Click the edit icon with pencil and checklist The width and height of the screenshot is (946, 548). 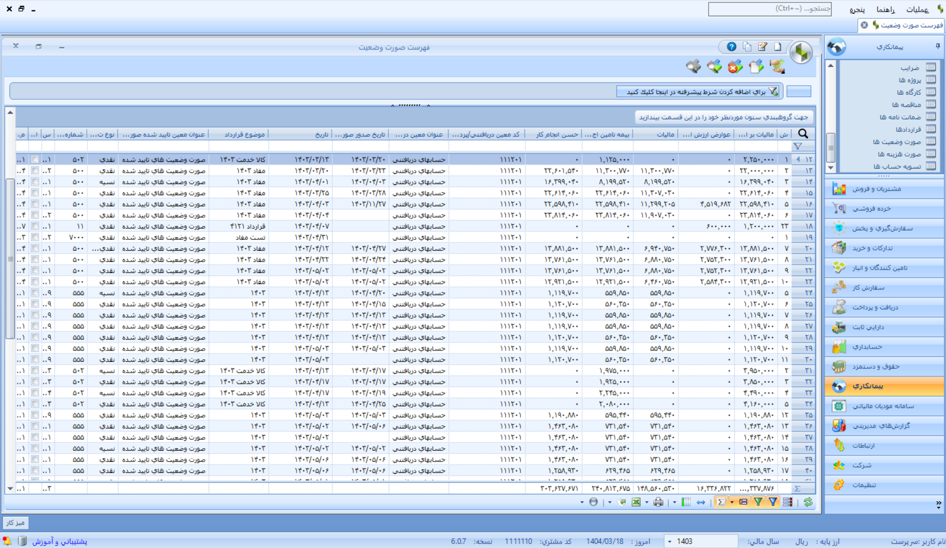(762, 46)
